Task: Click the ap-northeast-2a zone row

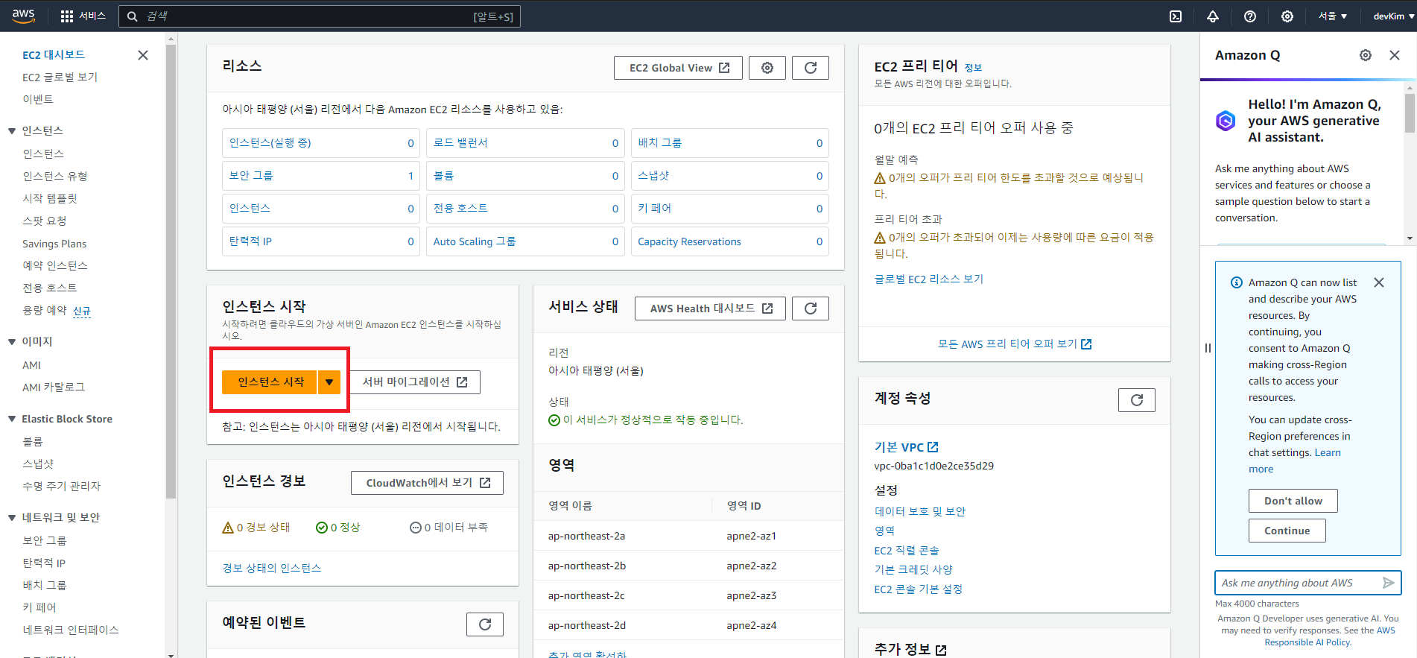Action: pos(689,536)
